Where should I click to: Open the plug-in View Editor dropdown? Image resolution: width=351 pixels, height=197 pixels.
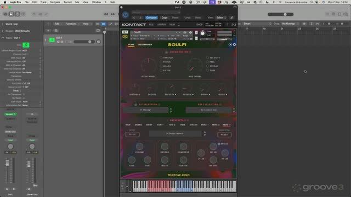(x=221, y=18)
